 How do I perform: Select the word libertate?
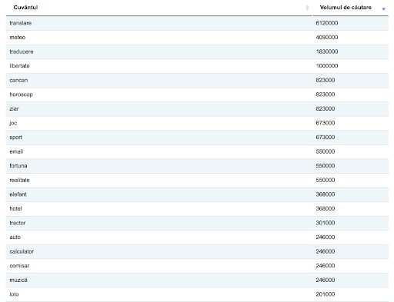pyautogui.click(x=19, y=66)
